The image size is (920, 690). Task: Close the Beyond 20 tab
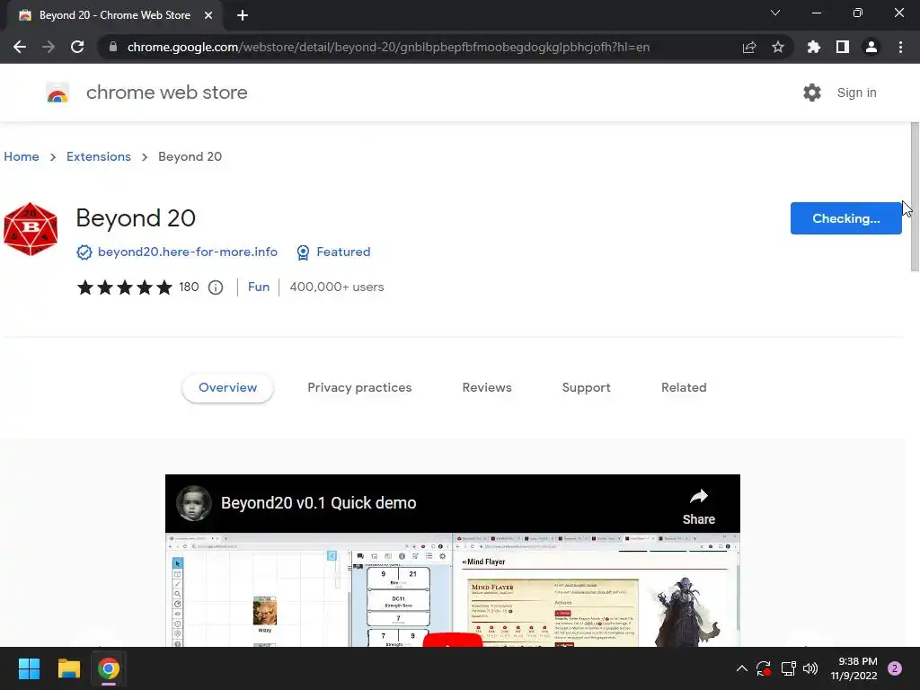click(x=208, y=15)
